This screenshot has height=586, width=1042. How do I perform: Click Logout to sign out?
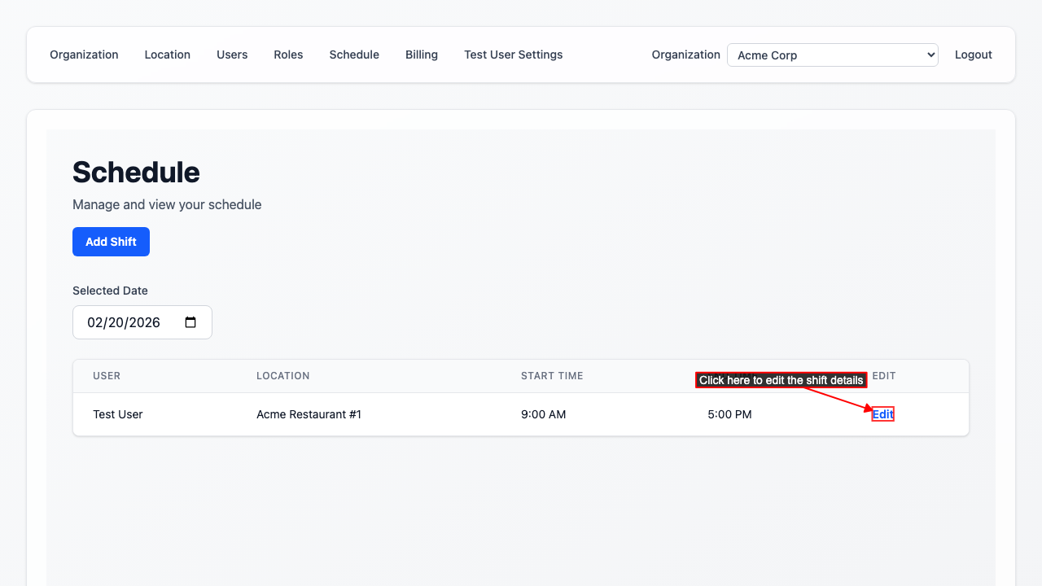pyautogui.click(x=973, y=55)
